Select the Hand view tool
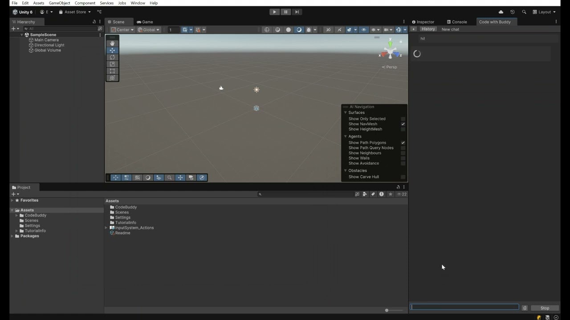Image resolution: width=570 pixels, height=320 pixels. (x=112, y=43)
